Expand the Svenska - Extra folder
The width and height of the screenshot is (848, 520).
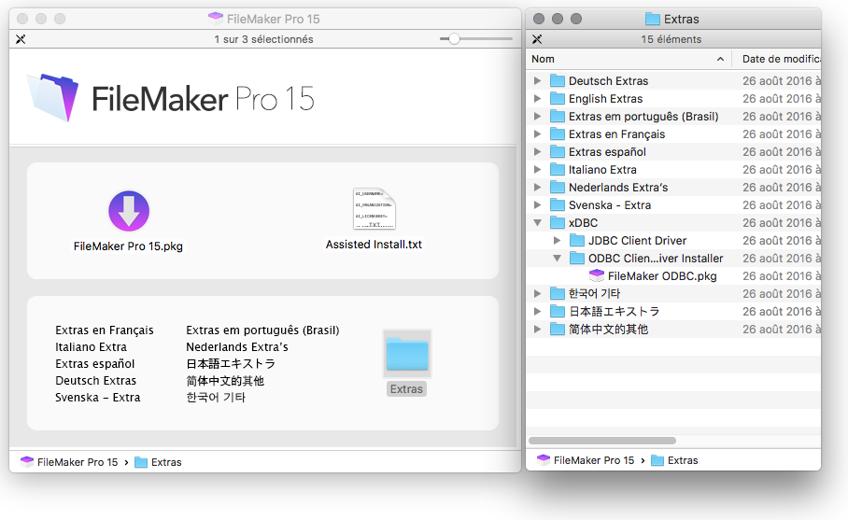pos(537,204)
